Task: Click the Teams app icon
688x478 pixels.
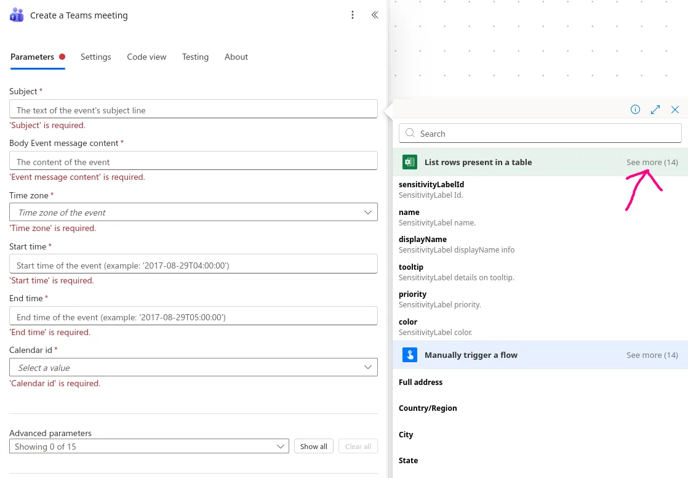Action: (17, 15)
